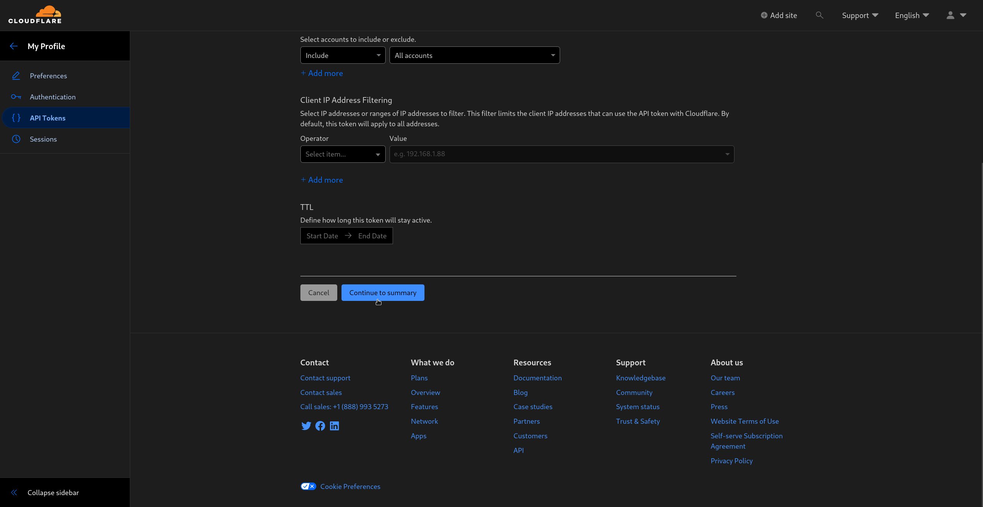Image resolution: width=983 pixels, height=507 pixels.
Task: Click the Twitter icon in the footer
Action: click(306, 426)
